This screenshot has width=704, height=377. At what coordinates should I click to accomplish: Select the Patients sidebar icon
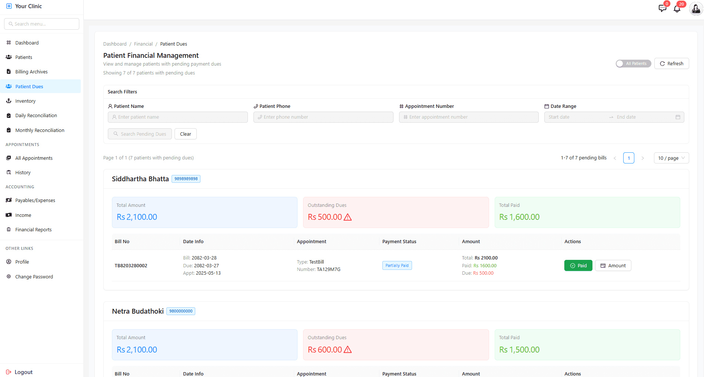coord(9,57)
